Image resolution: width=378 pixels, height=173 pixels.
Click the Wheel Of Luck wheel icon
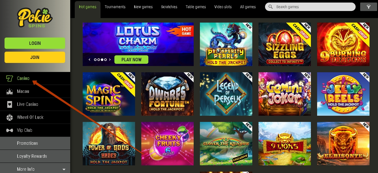click(9, 117)
